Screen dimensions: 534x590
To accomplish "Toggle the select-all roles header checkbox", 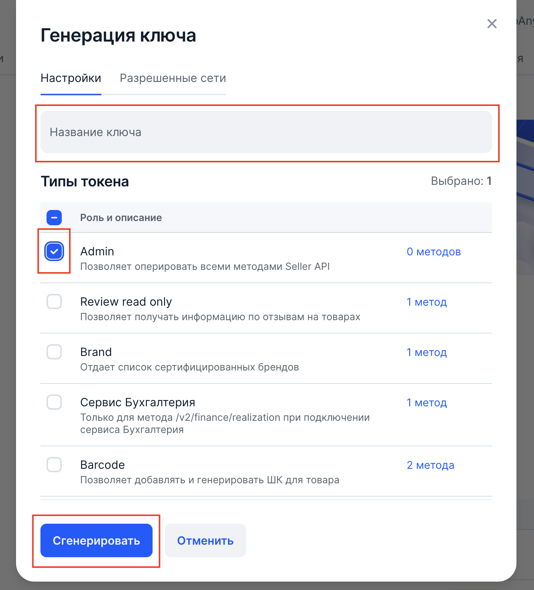I will pos(54,218).
